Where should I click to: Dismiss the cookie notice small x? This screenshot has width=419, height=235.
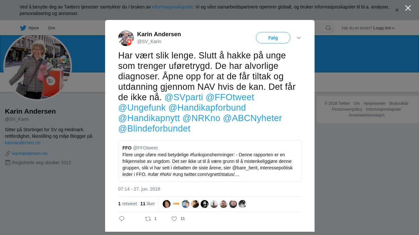click(x=397, y=10)
